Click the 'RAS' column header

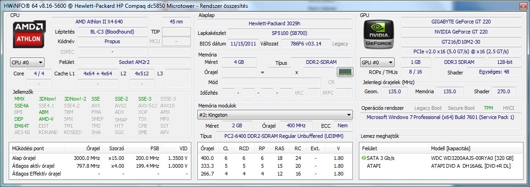coord(279,148)
